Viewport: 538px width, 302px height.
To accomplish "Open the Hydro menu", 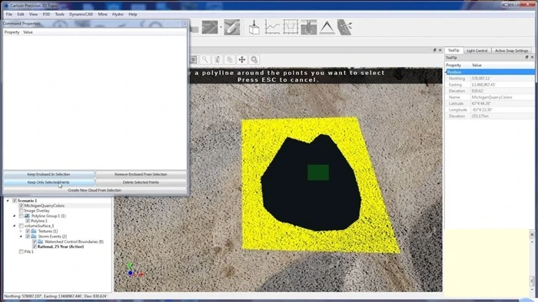I will (x=118, y=15).
